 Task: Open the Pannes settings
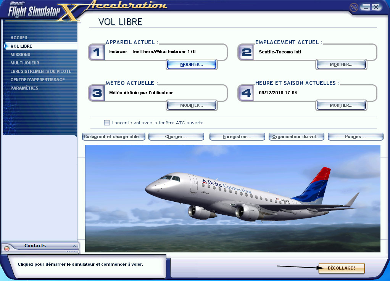355,136
